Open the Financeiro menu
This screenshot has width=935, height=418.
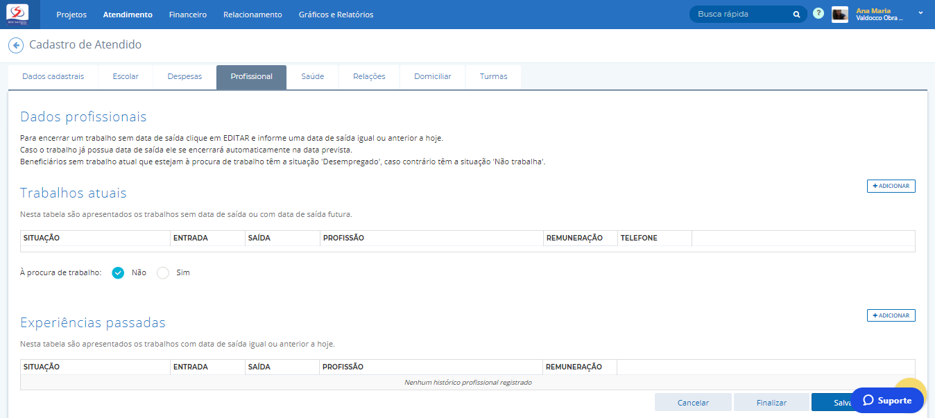(x=188, y=15)
